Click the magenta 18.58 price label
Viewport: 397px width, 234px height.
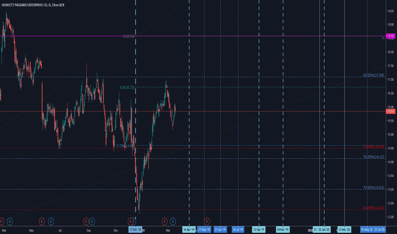tap(391, 36)
